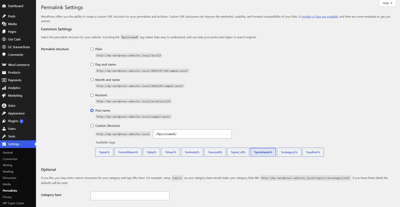
Task: Click the Users person icon
Action: (4, 129)
